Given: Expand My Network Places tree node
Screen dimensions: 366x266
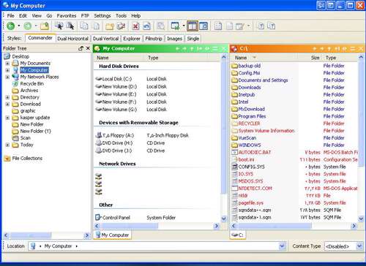Looking at the screenshot, I should (x=7, y=77).
